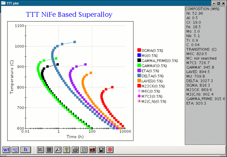Viewport: 227px width, 157px height.
Task: Toggle the h time unit button
Action: pos(25,149)
